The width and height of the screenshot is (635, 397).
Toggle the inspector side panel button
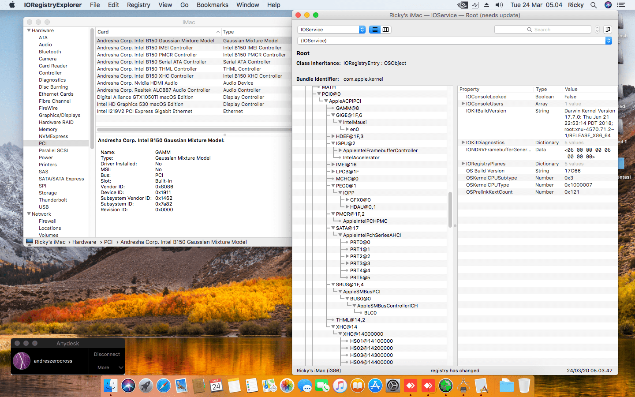pos(608,30)
